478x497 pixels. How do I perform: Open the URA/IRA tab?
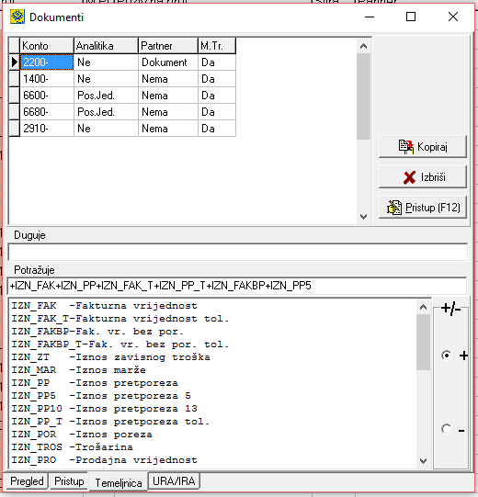tap(174, 481)
